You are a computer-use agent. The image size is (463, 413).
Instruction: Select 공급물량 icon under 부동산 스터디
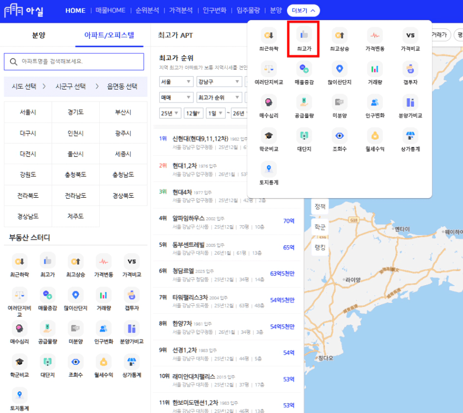pyautogui.click(x=48, y=328)
